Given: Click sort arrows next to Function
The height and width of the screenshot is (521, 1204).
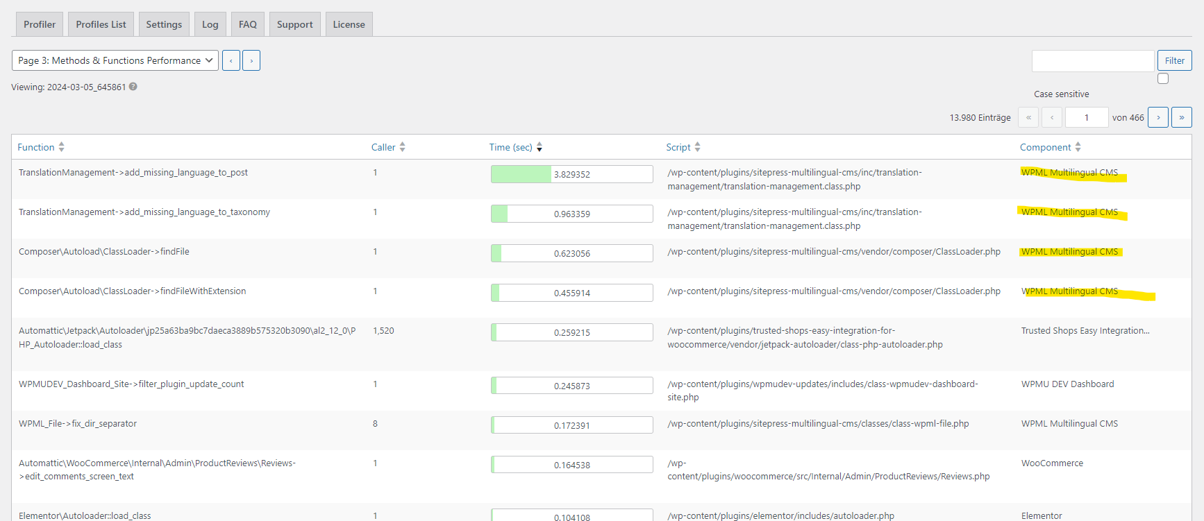Looking at the screenshot, I should point(62,147).
